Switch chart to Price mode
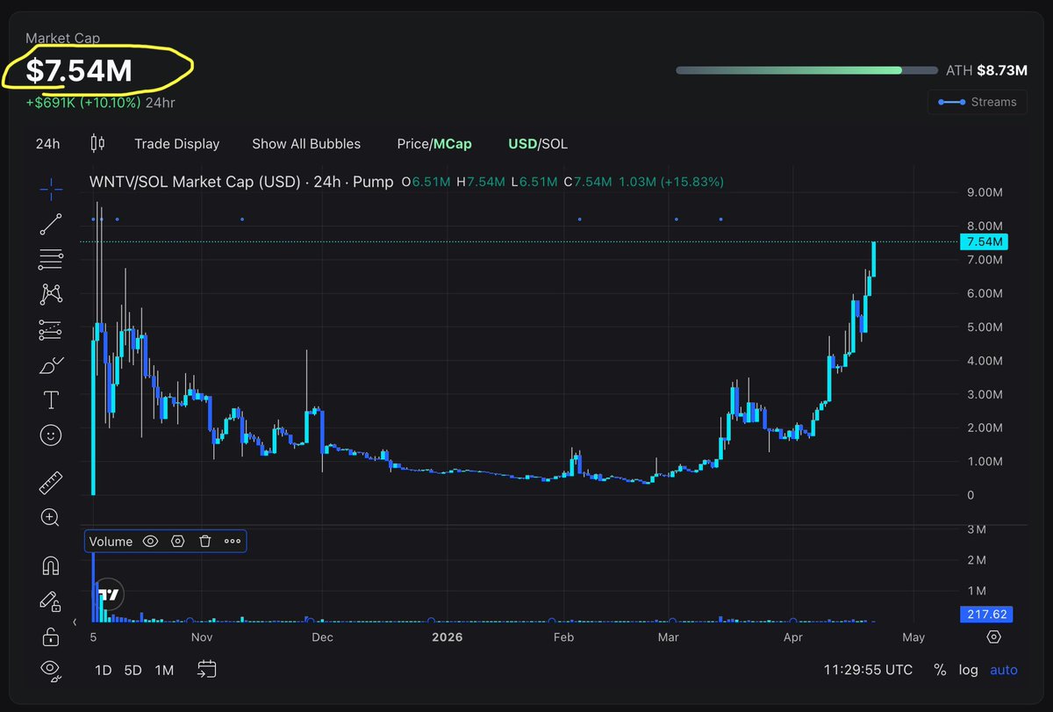The width and height of the screenshot is (1053, 712). tap(412, 144)
